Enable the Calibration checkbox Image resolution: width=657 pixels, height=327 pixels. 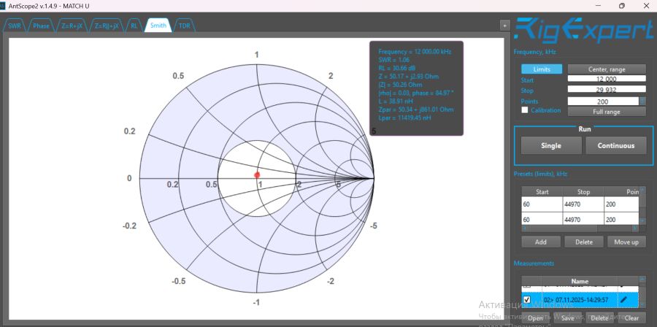(525, 110)
